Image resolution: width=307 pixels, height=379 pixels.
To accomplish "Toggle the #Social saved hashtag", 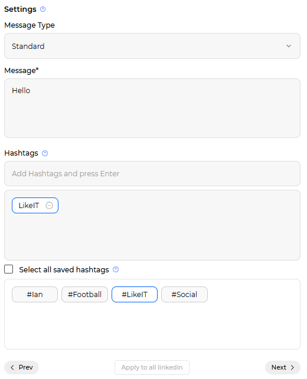I will click(184, 294).
